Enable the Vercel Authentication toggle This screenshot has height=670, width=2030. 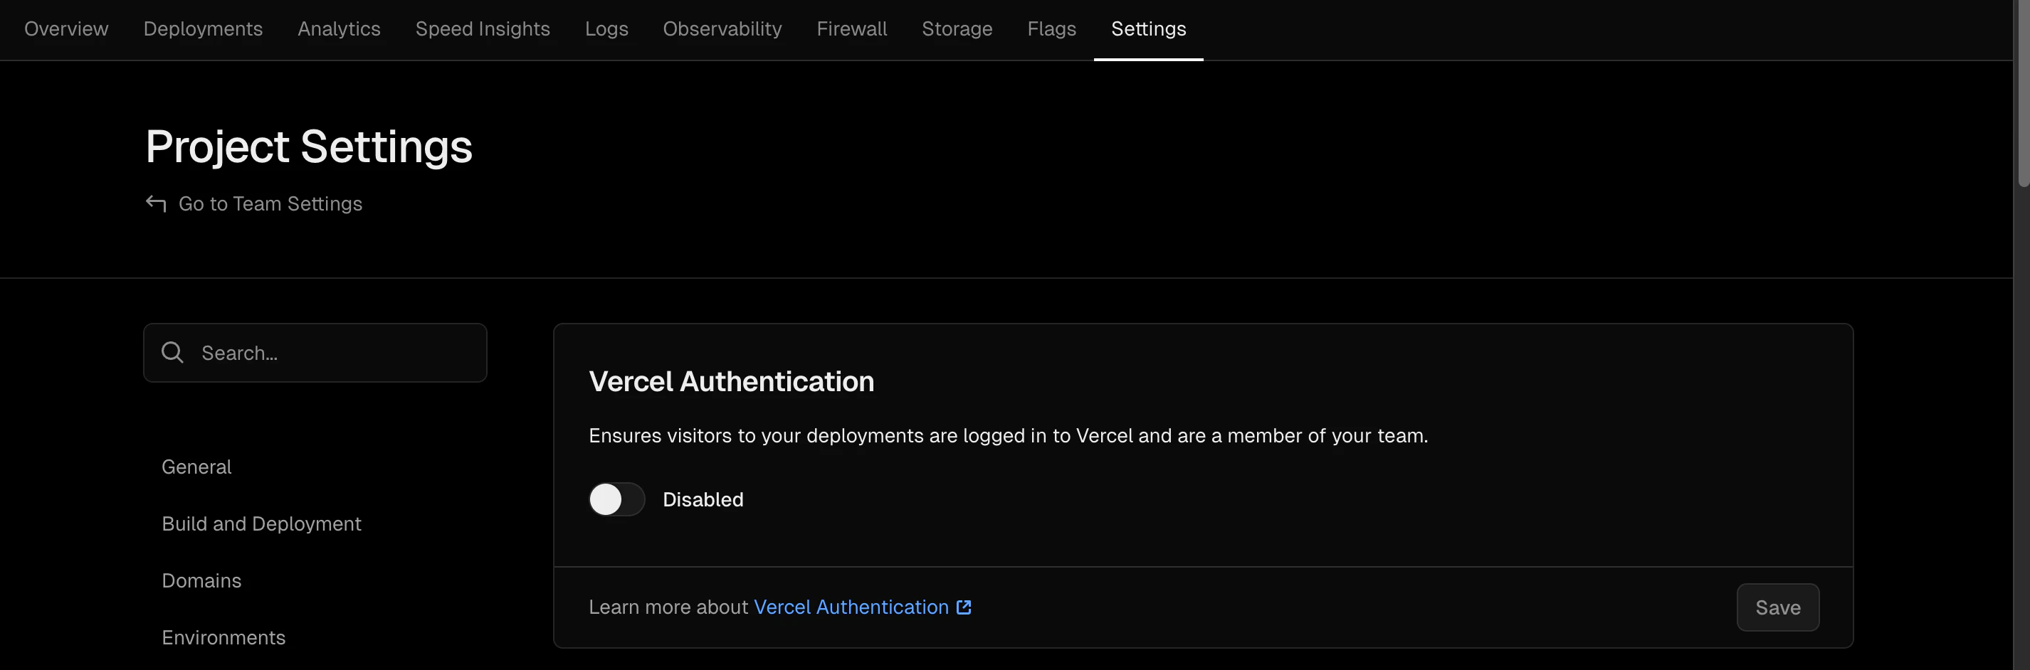pyautogui.click(x=617, y=499)
